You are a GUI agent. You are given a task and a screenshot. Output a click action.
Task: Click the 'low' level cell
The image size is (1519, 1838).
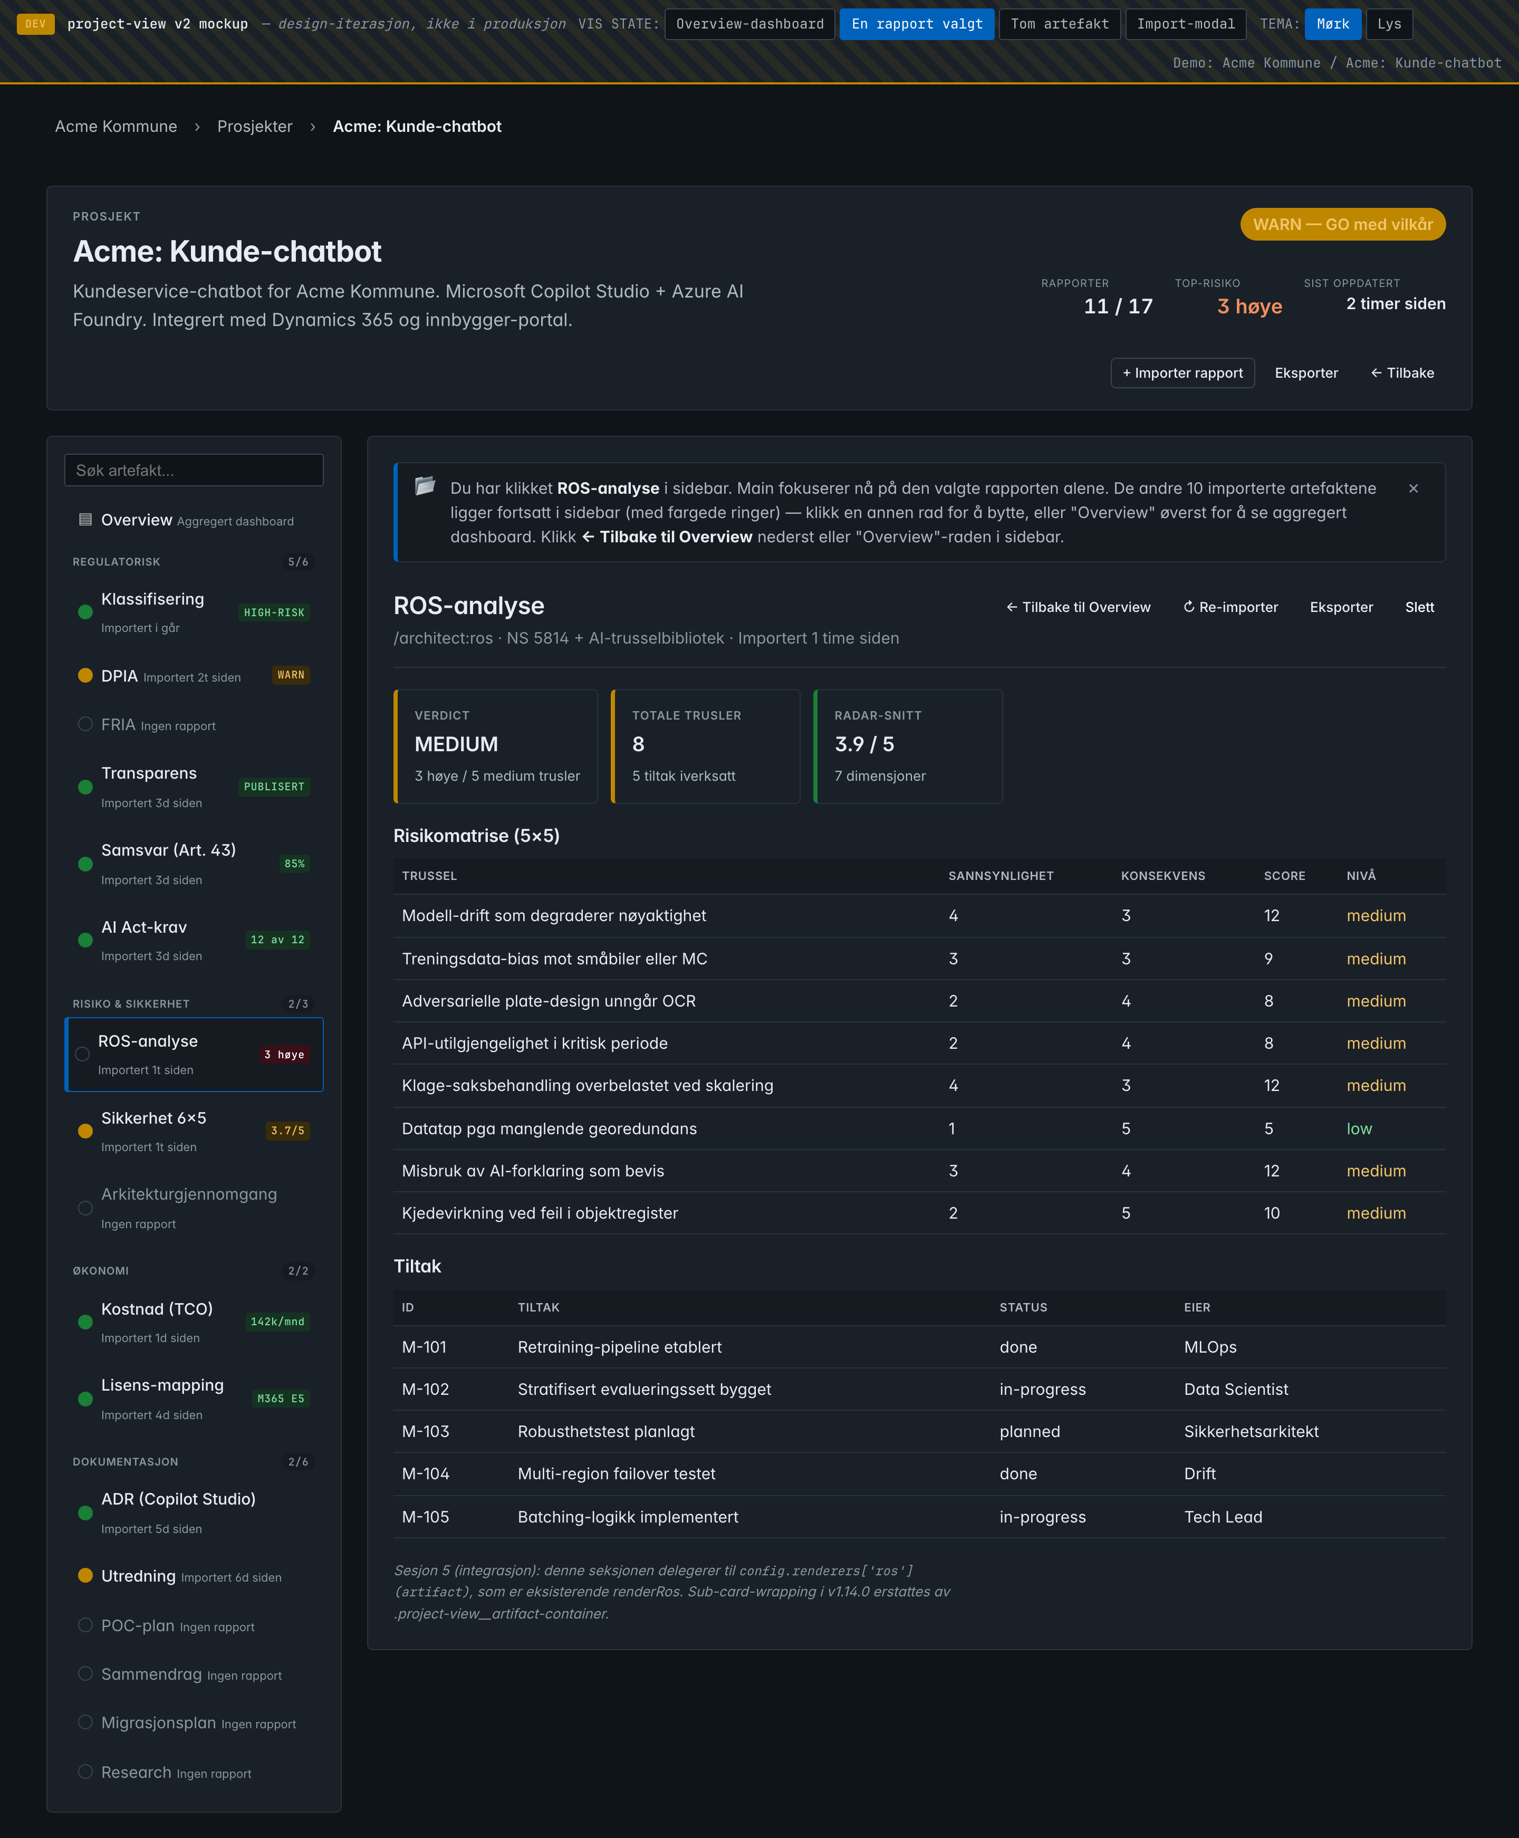click(1359, 1128)
